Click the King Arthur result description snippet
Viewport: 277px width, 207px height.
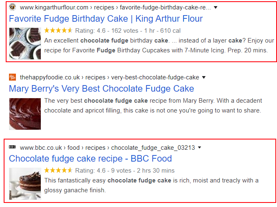pyautogui.click(x=159, y=45)
